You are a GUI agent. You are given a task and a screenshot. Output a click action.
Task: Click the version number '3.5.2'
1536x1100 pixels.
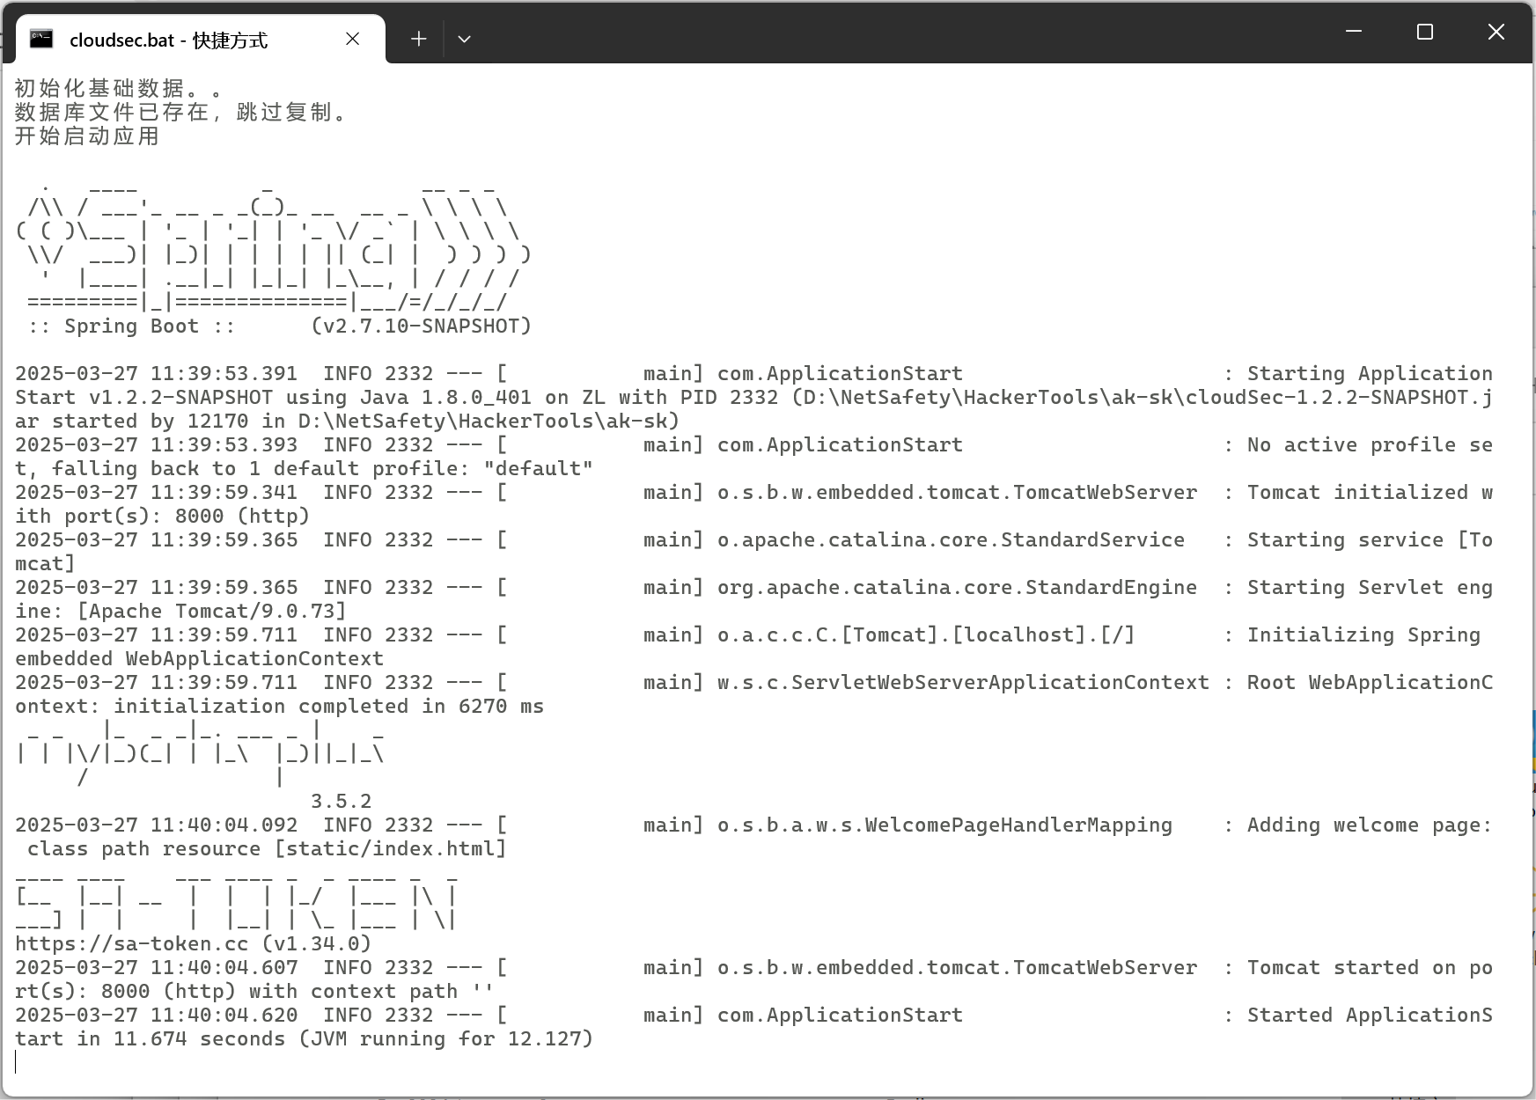342,802
